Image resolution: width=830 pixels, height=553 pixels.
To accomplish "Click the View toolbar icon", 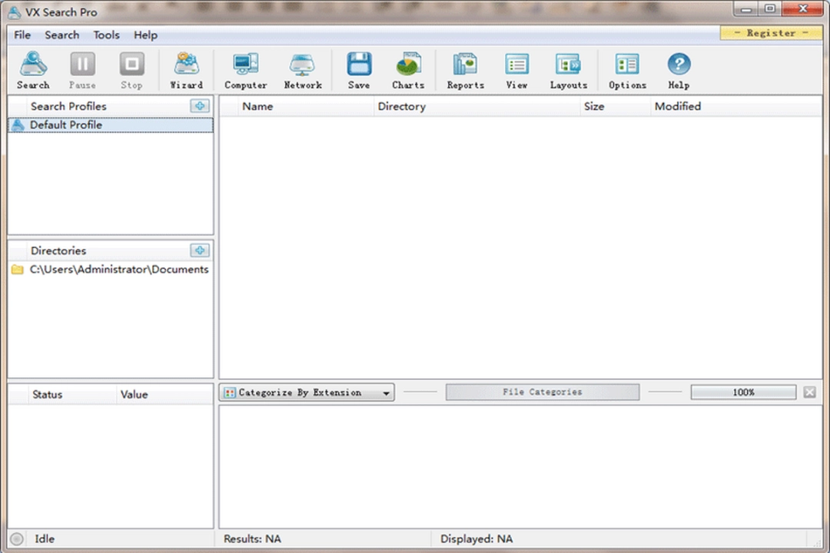I will (x=516, y=71).
